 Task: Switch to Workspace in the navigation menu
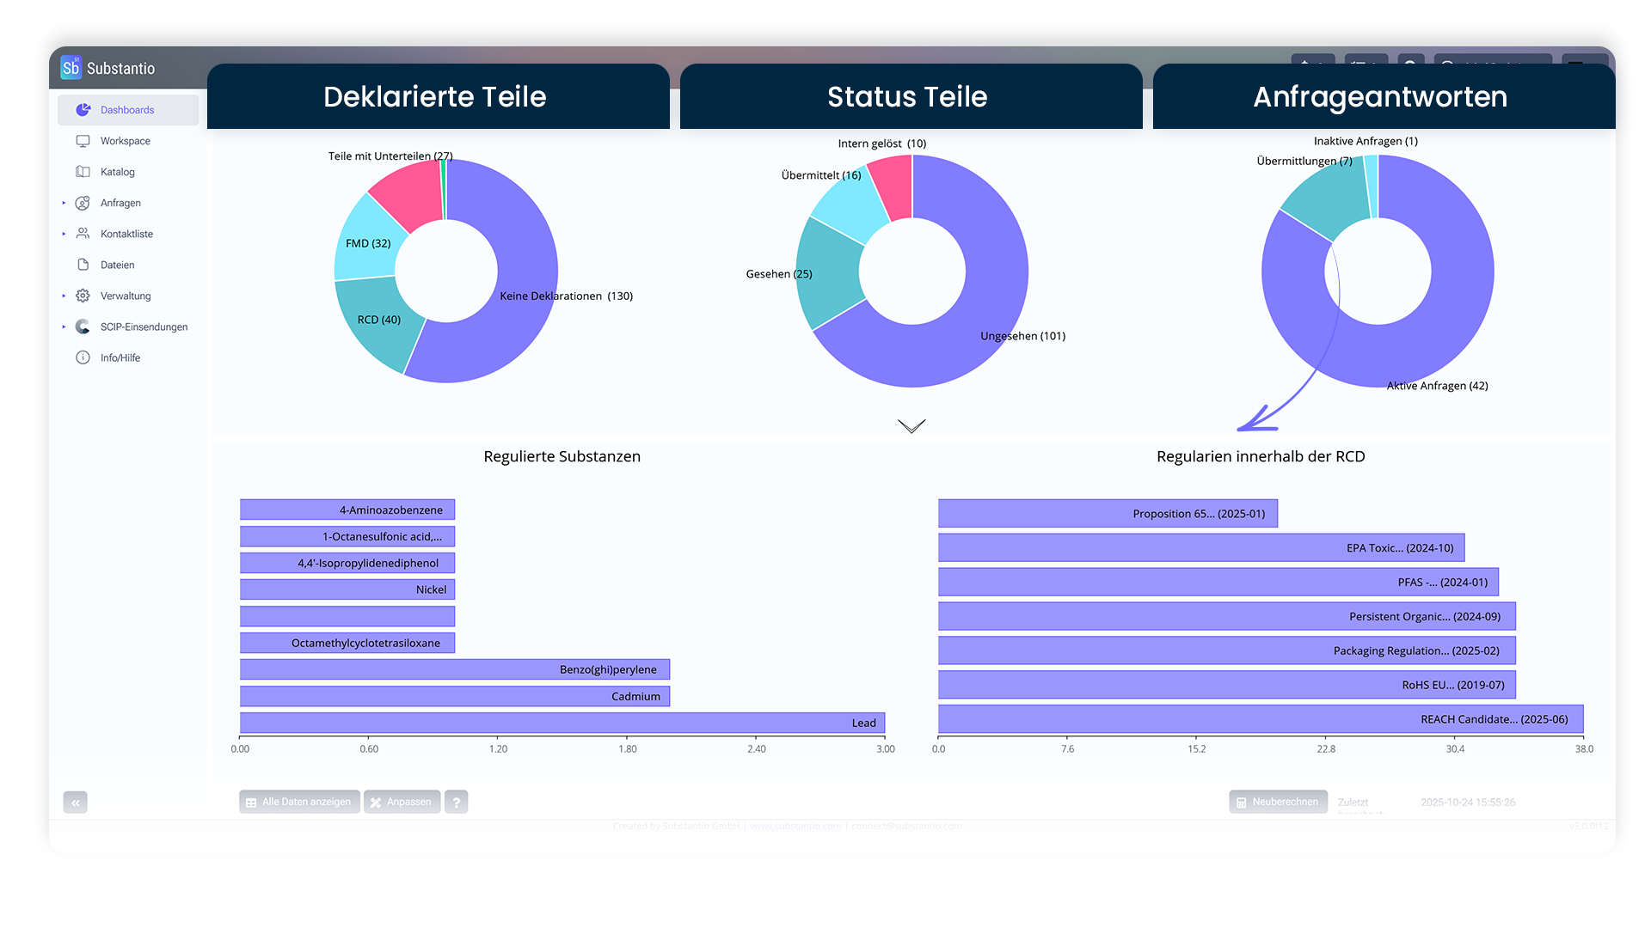pos(126,141)
